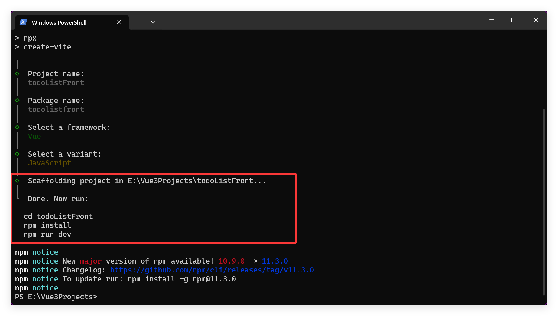The image size is (558, 316).
Task: Open a new tab with plus button
Action: click(139, 22)
